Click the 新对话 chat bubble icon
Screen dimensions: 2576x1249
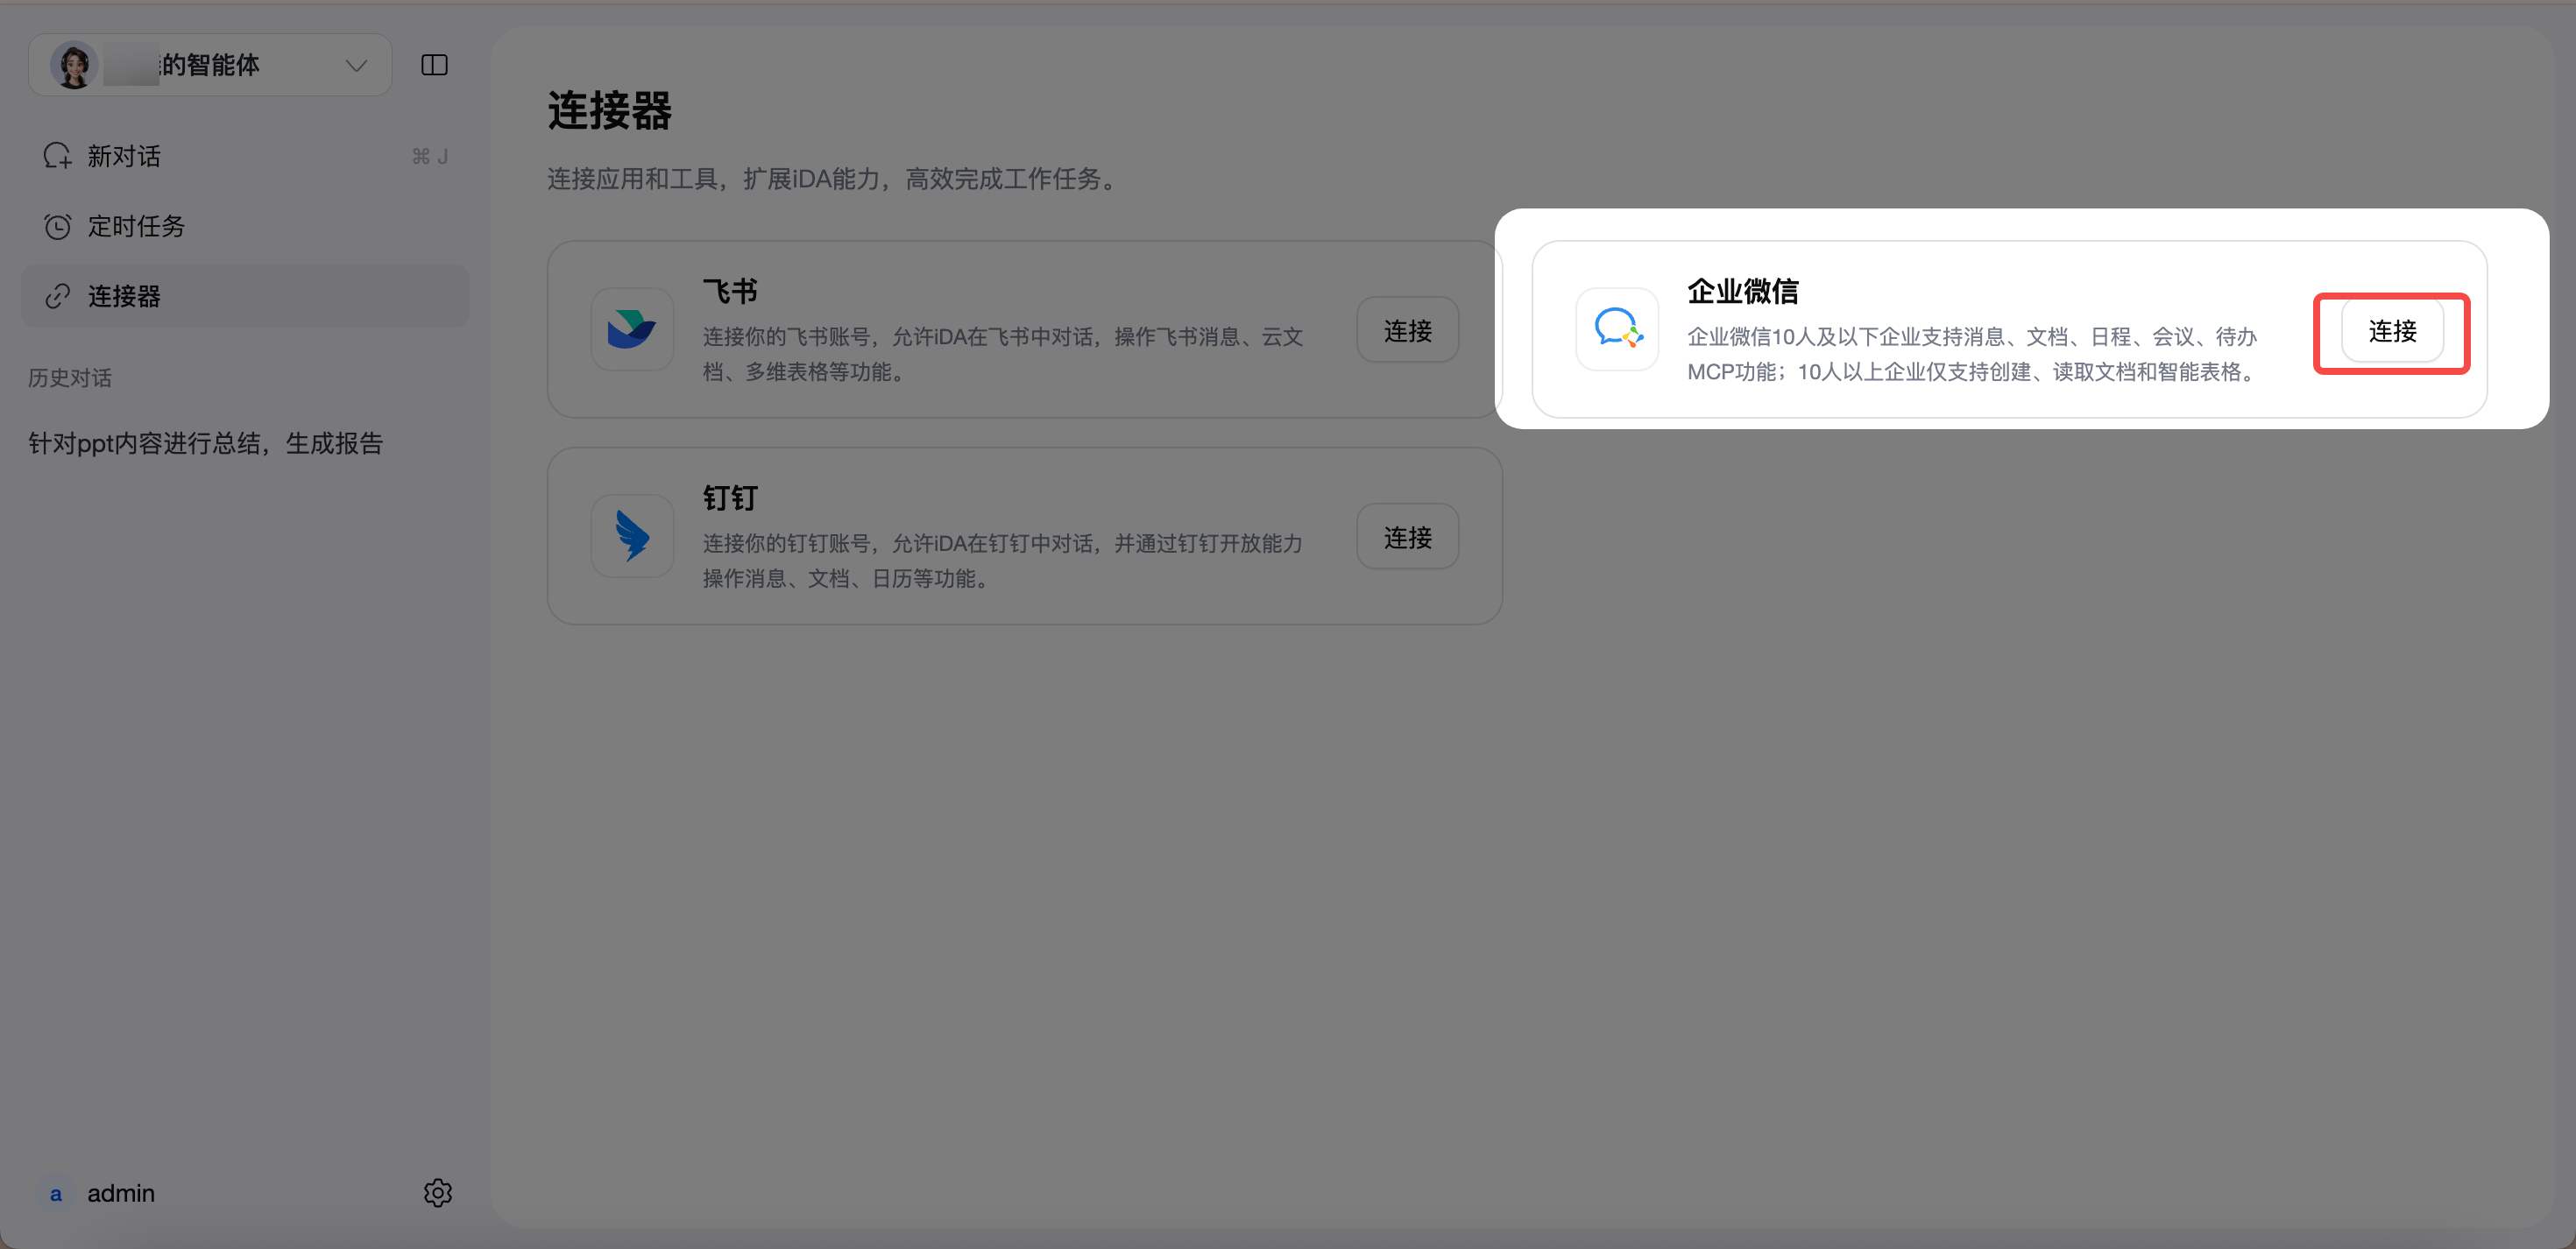click(58, 156)
